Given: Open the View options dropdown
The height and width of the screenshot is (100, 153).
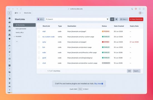Looking at the screenshot, I should coord(124,19).
